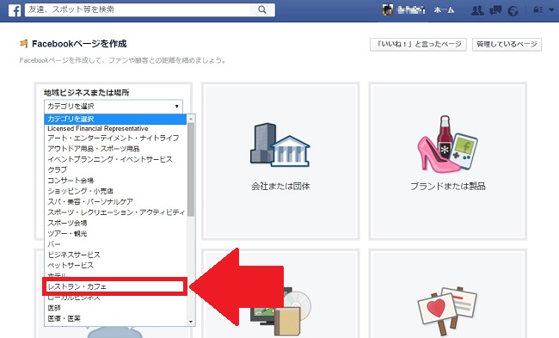559x338 pixels.
Task: Choose the cause signs with heart icon
Action: coord(447,310)
